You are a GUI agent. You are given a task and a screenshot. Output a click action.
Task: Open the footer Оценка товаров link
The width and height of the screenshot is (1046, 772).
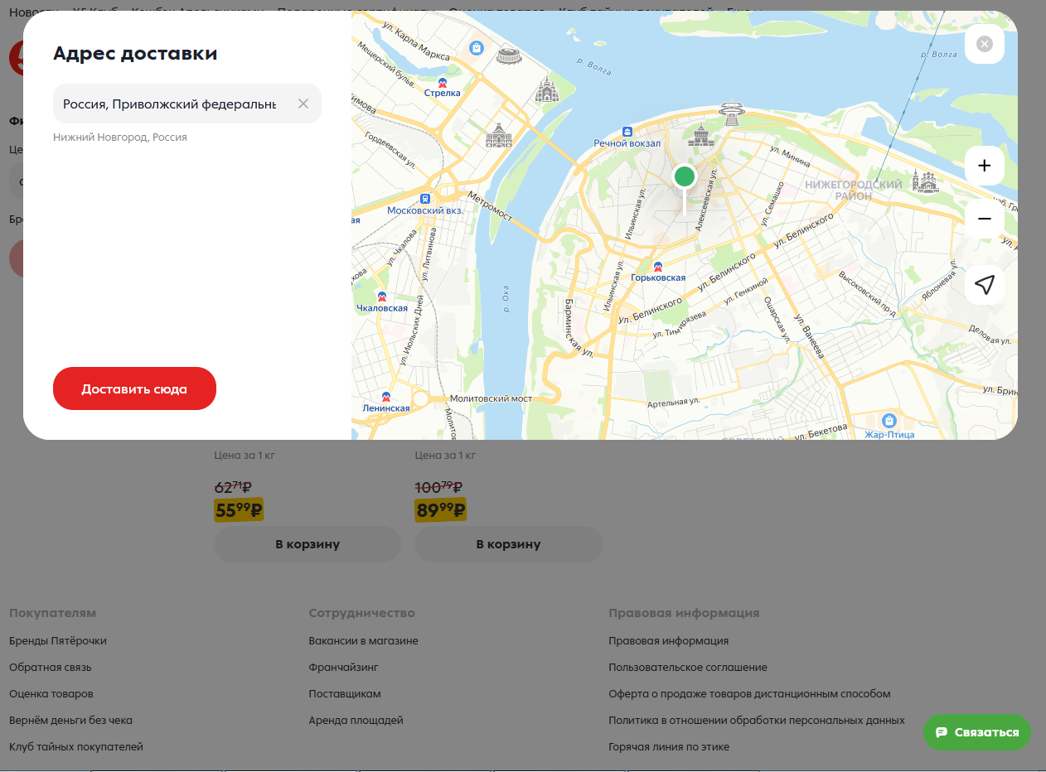click(51, 694)
